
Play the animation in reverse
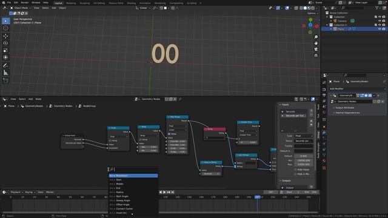[160, 192]
